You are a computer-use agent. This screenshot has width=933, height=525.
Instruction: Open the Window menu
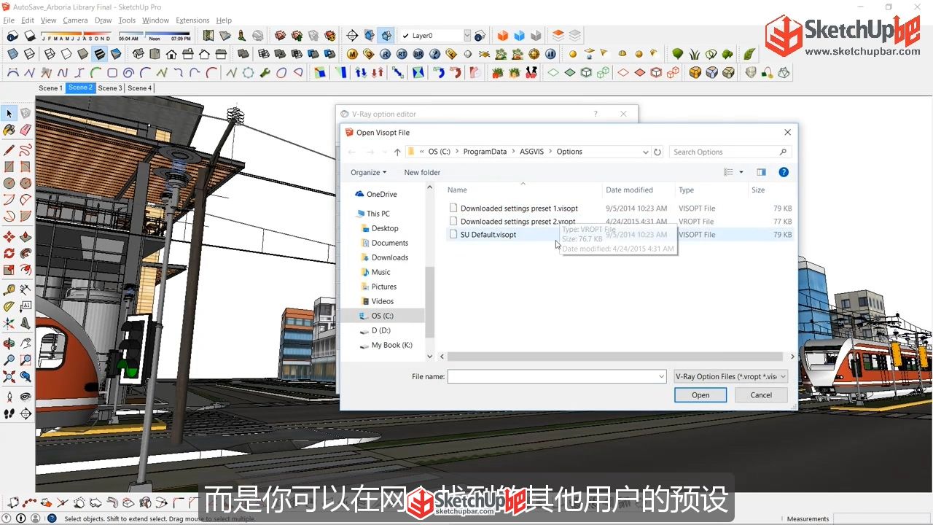155,20
